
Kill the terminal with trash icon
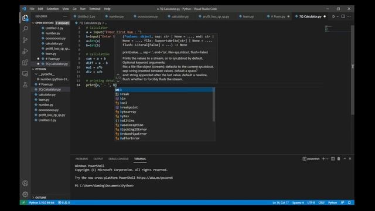point(339,159)
